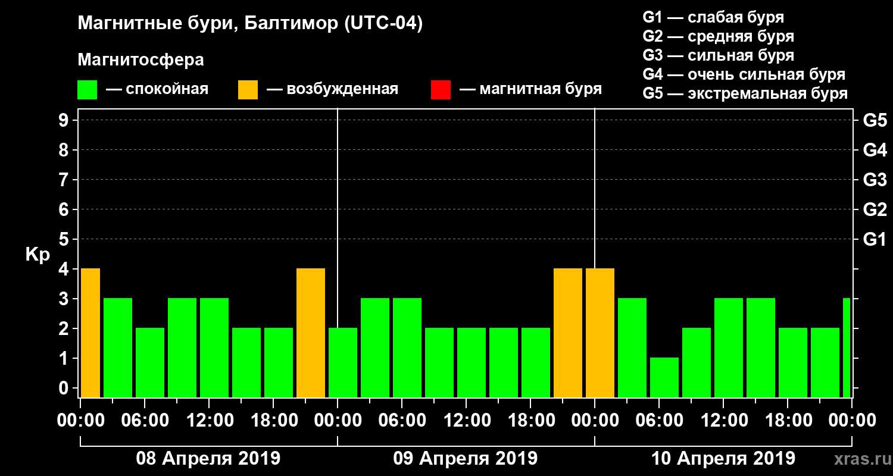Click the '— магнитная буря' legend label

531,90
